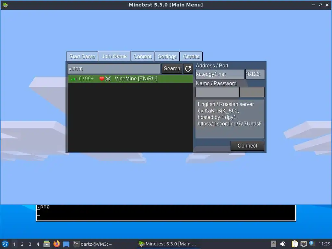Minimize the Minetest window
This screenshot has height=249, width=332.
click(314, 5)
